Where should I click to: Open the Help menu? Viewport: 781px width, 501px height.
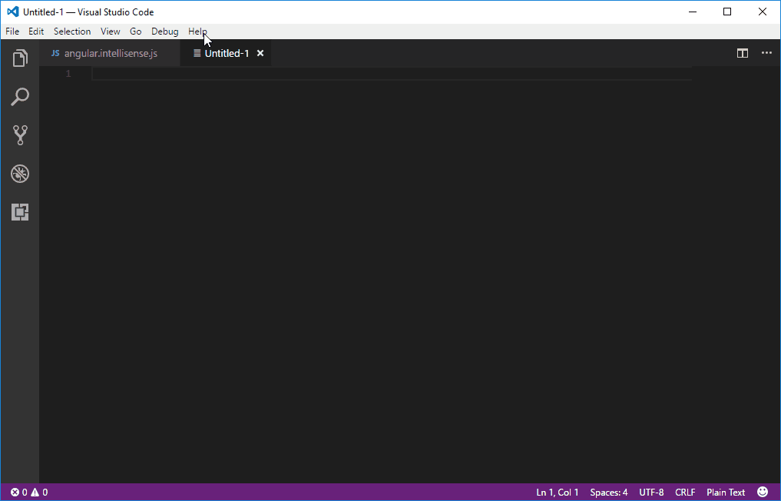coord(197,32)
